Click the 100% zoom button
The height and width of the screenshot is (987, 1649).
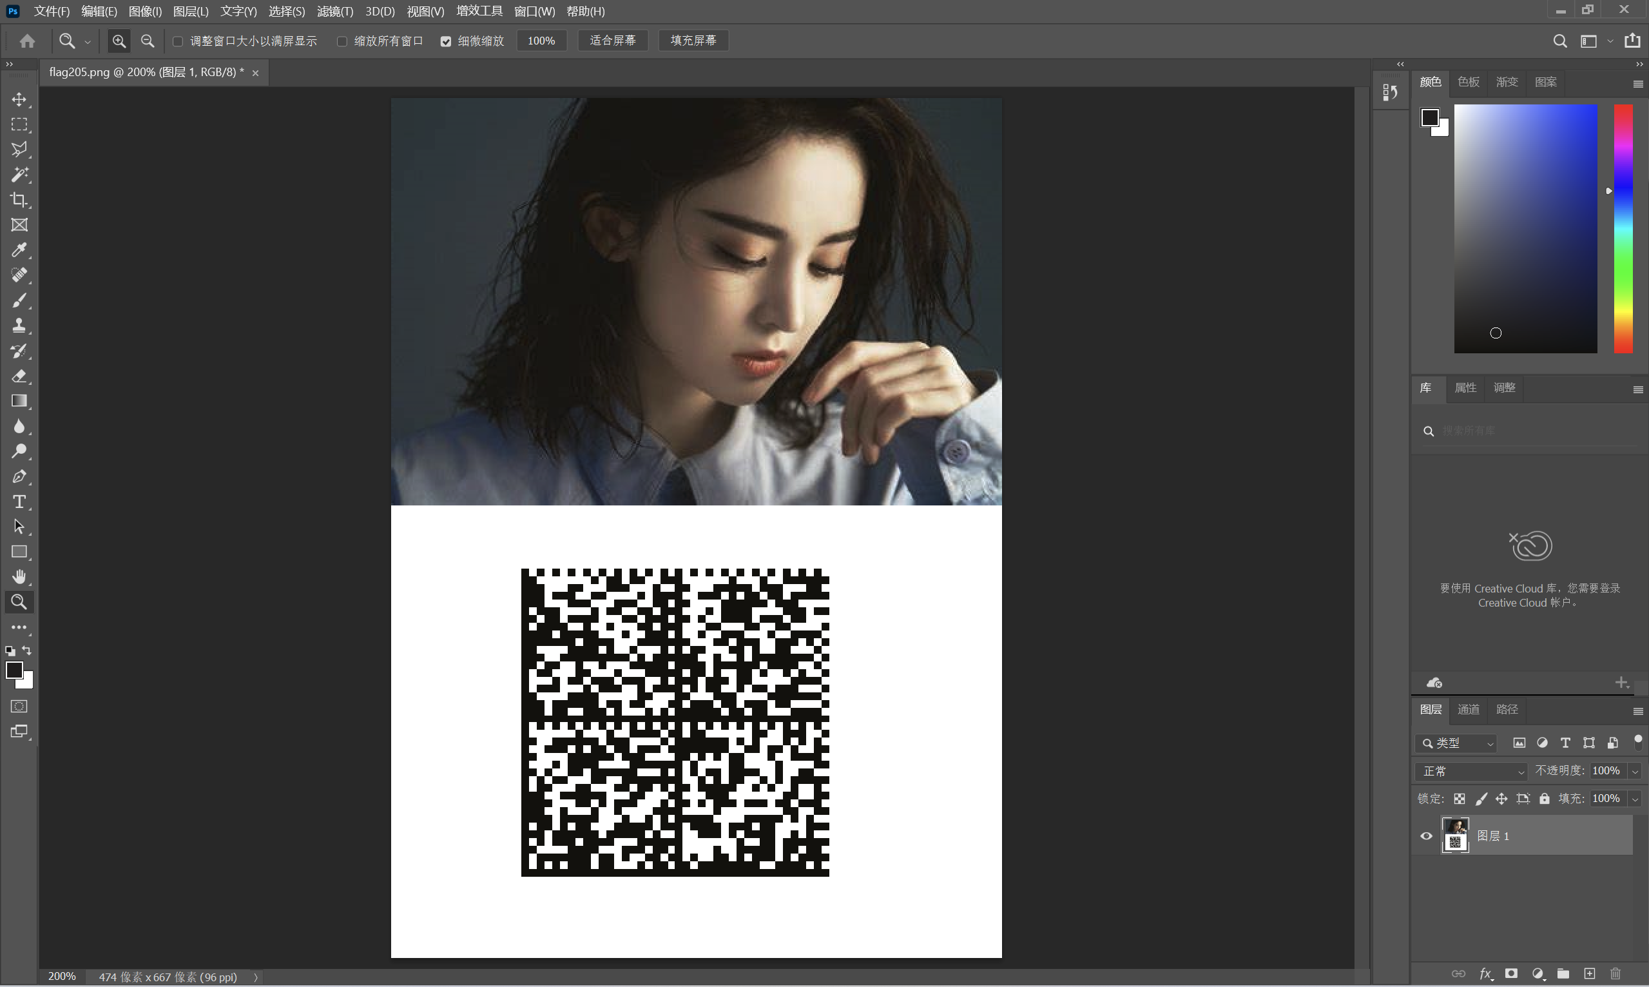[x=541, y=41]
